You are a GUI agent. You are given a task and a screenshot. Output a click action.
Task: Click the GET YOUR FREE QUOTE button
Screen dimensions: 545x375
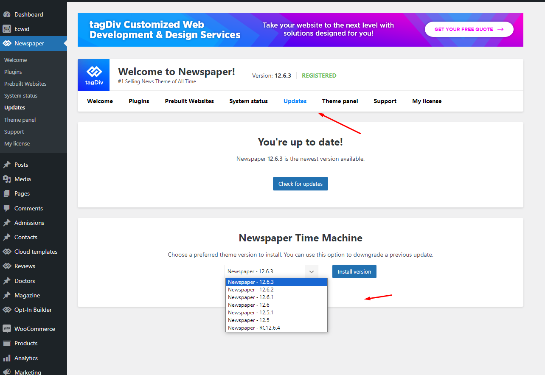pos(469,29)
